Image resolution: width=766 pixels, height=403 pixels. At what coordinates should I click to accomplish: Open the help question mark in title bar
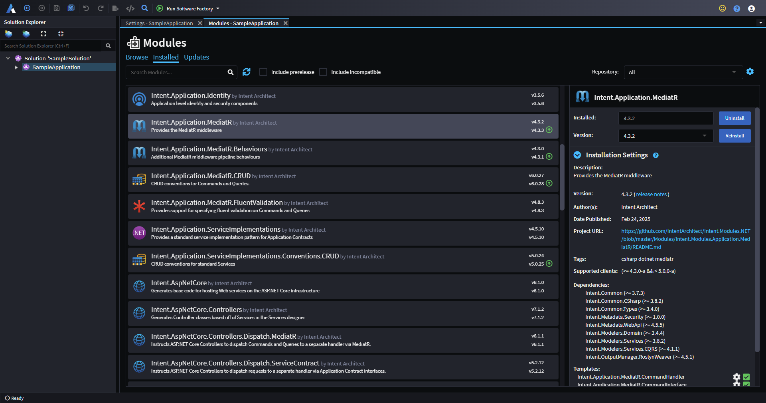736,8
